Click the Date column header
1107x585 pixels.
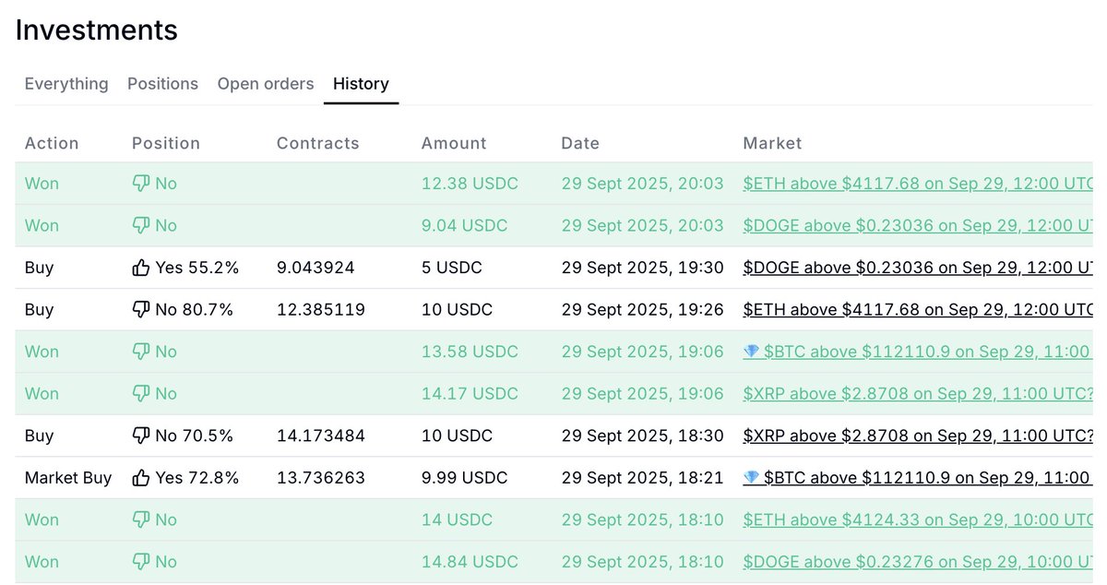pos(580,143)
